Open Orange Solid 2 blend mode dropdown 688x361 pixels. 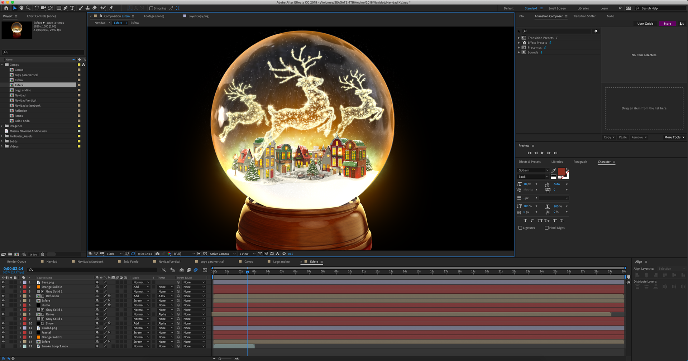click(141, 287)
